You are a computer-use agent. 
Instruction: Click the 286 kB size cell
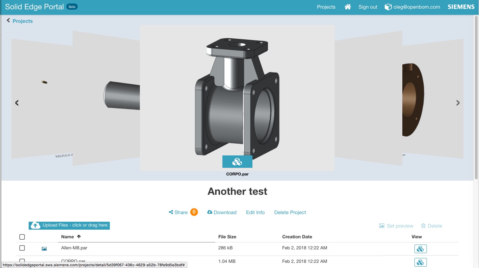[225, 248]
